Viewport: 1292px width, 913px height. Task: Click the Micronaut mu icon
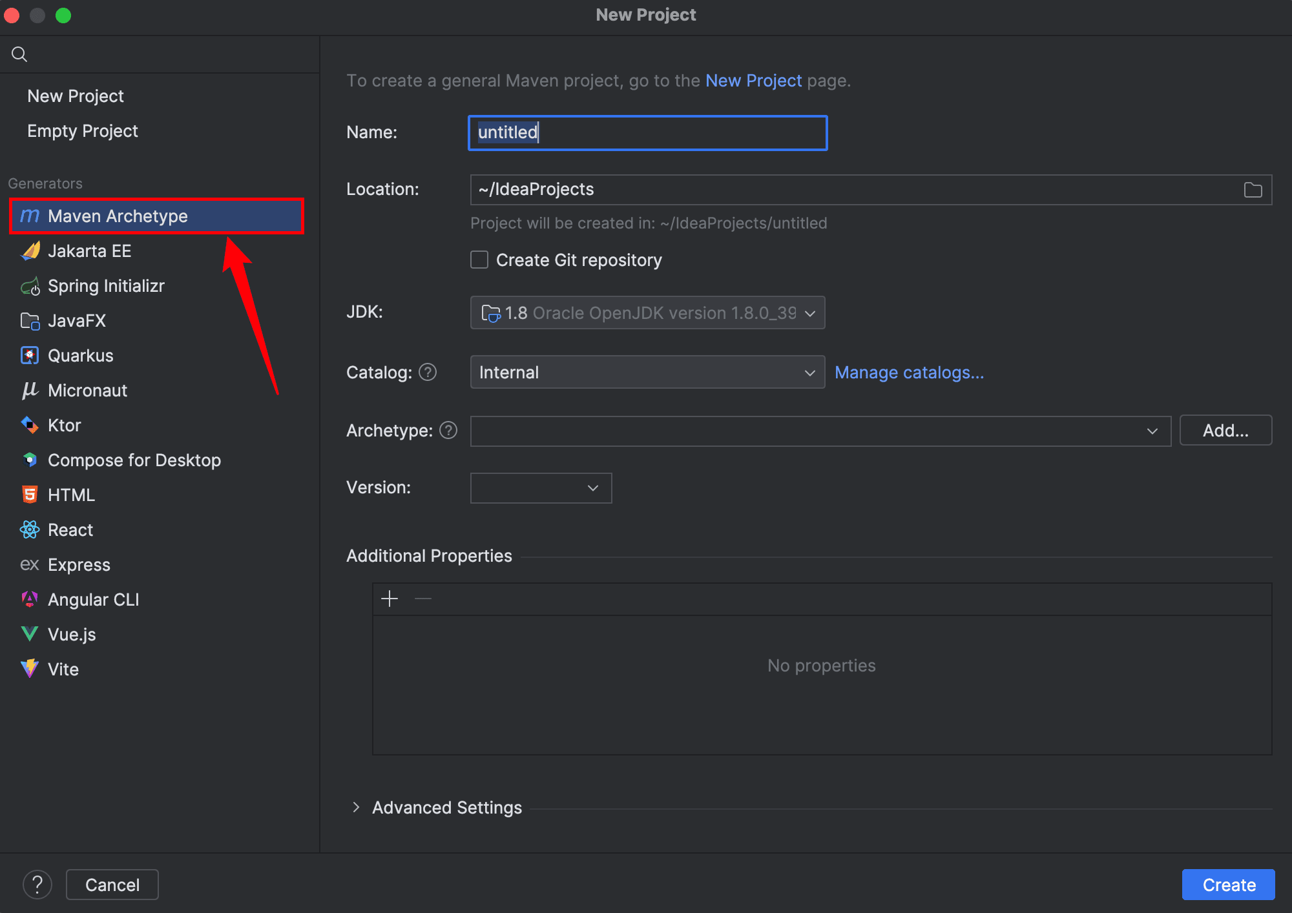[30, 390]
